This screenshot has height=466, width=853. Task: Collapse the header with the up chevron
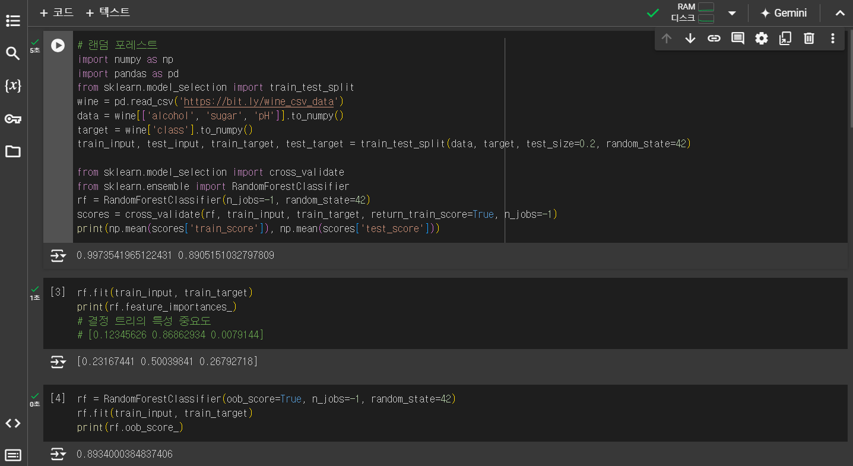tap(840, 13)
